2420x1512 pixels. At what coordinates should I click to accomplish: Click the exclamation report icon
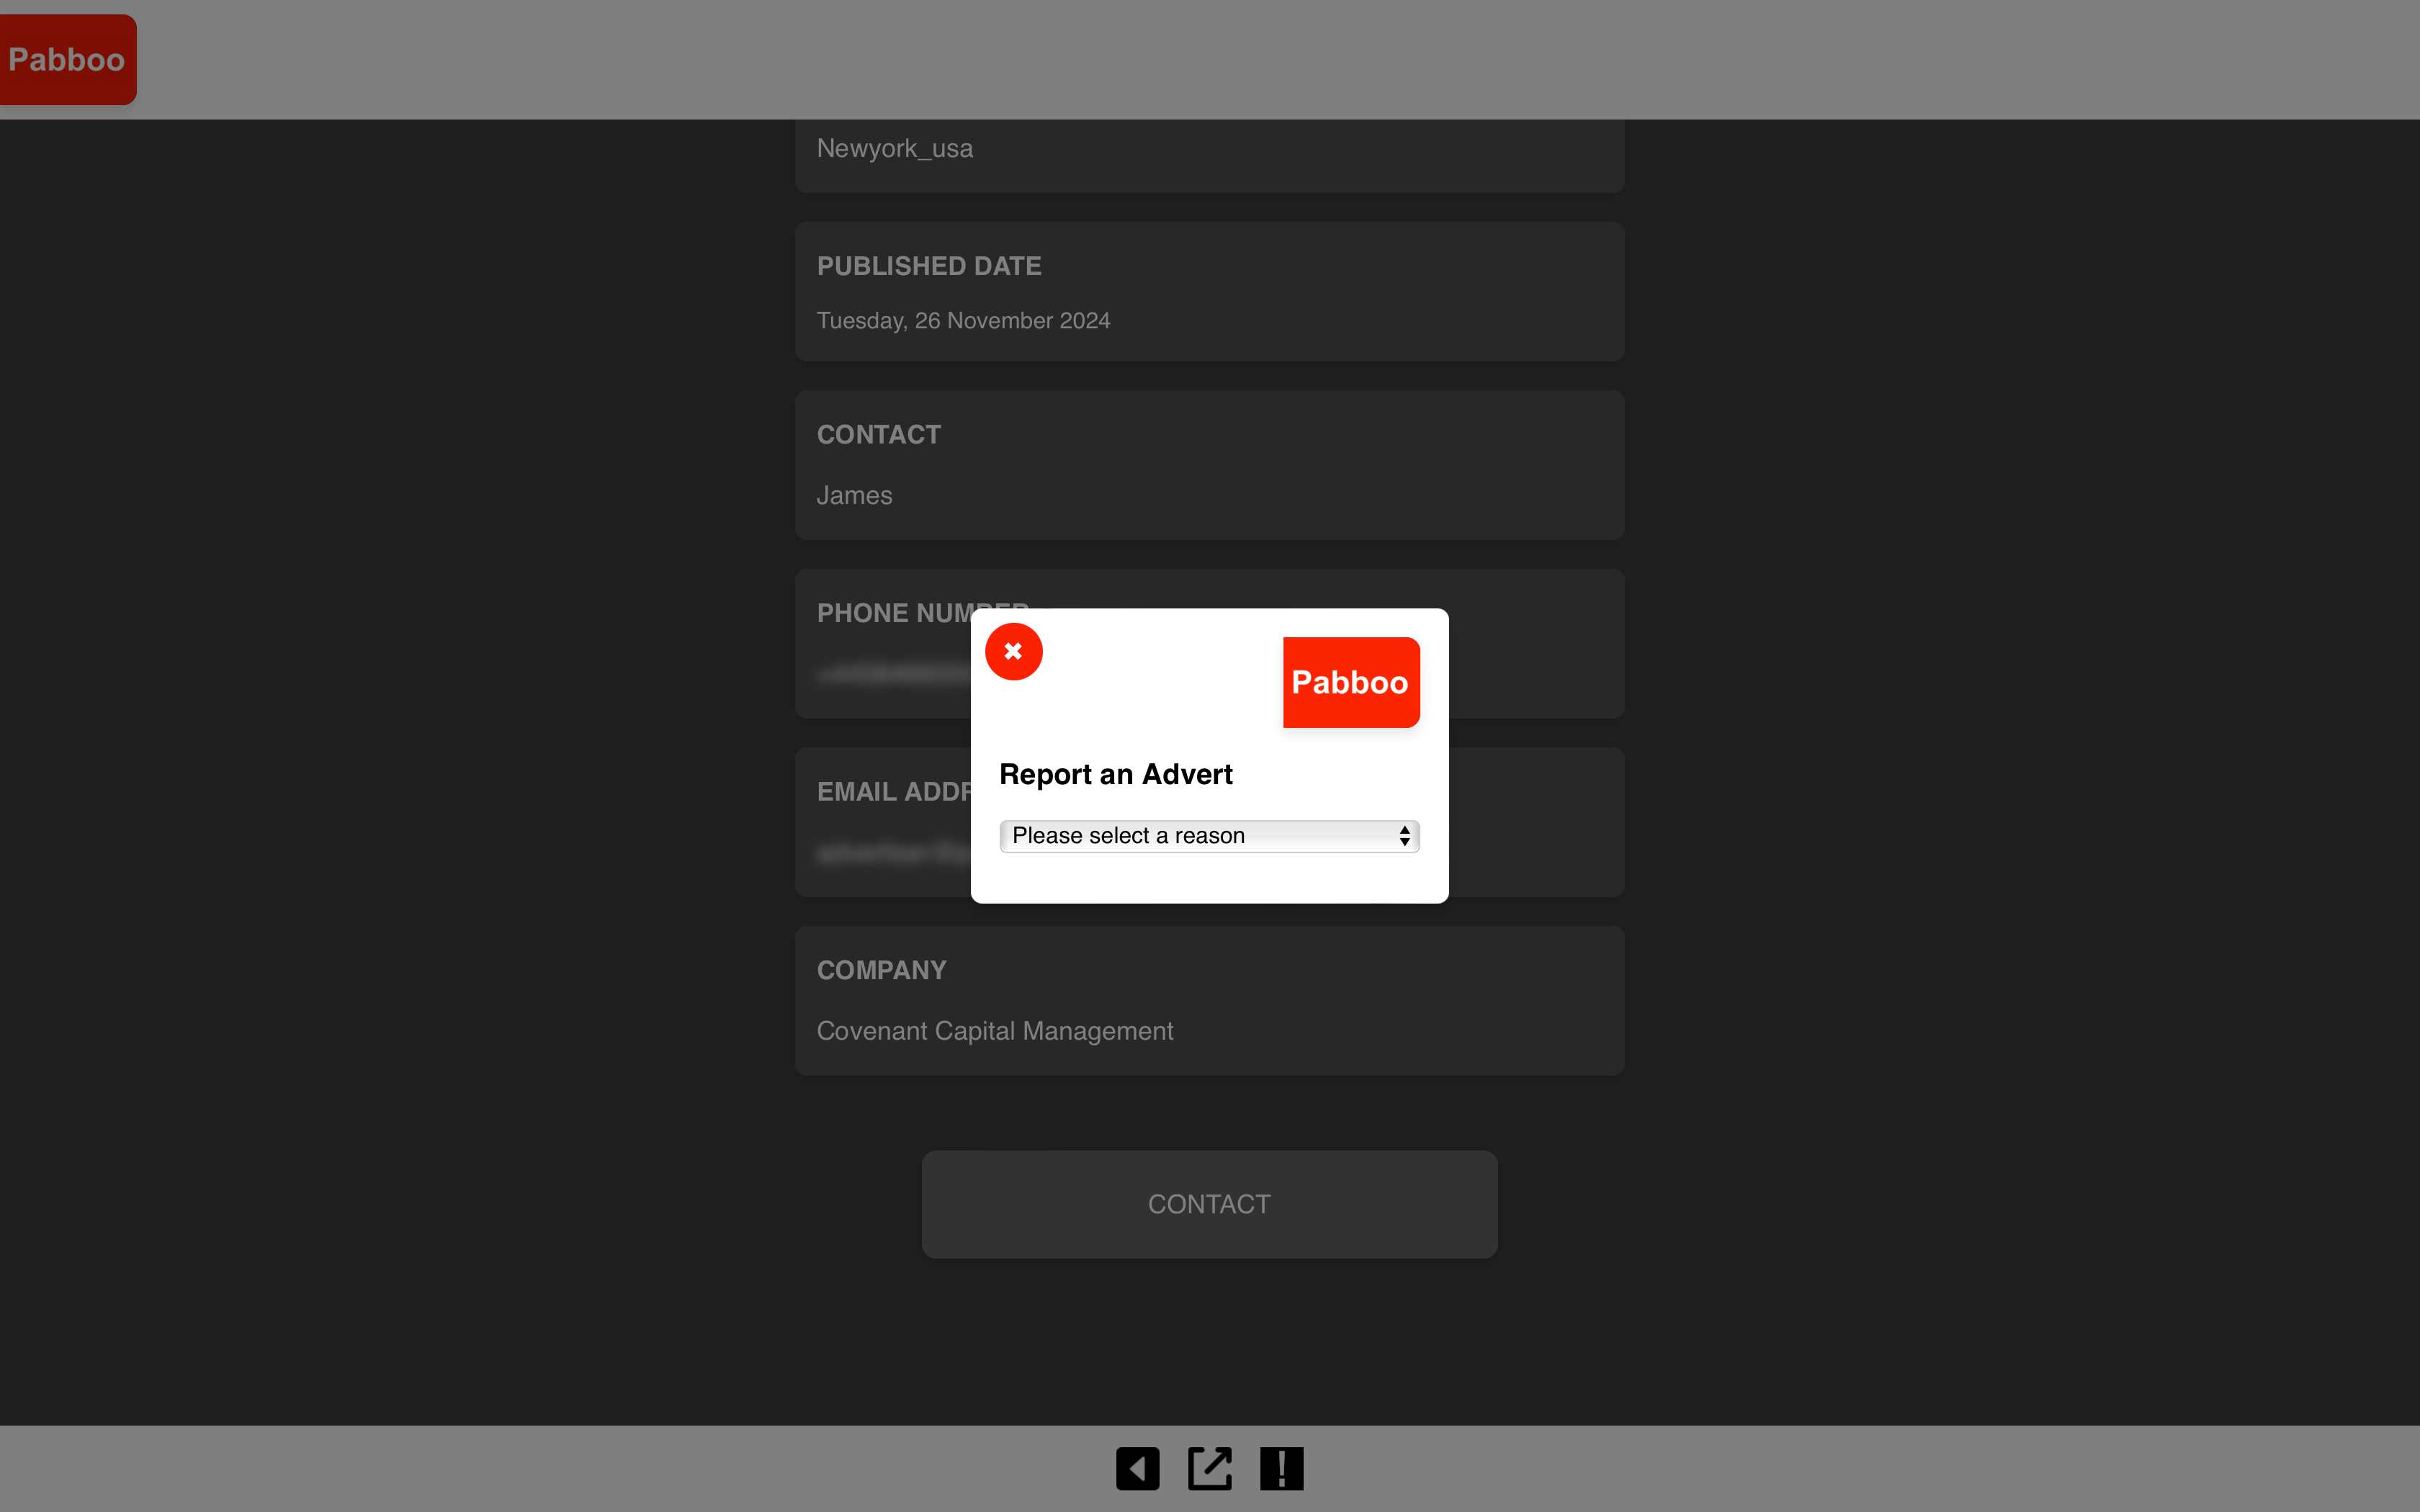pyautogui.click(x=1281, y=1468)
